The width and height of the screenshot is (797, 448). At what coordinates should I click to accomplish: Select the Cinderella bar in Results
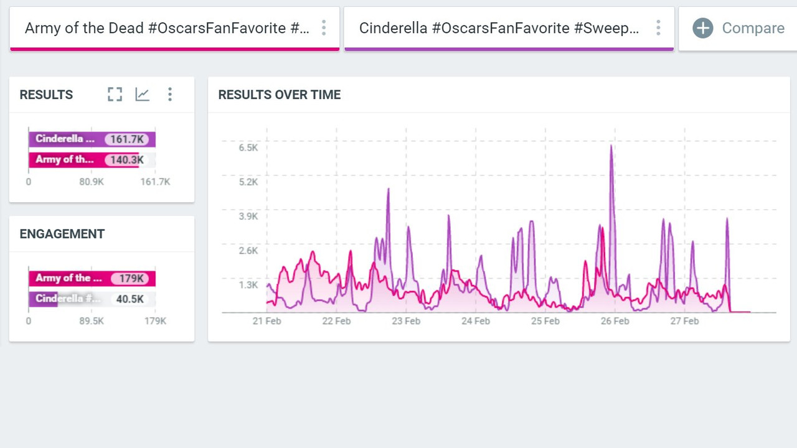click(x=92, y=139)
